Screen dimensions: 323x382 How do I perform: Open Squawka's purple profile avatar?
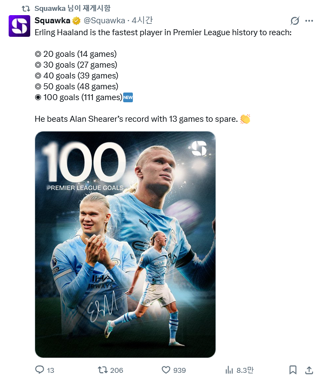(x=19, y=26)
